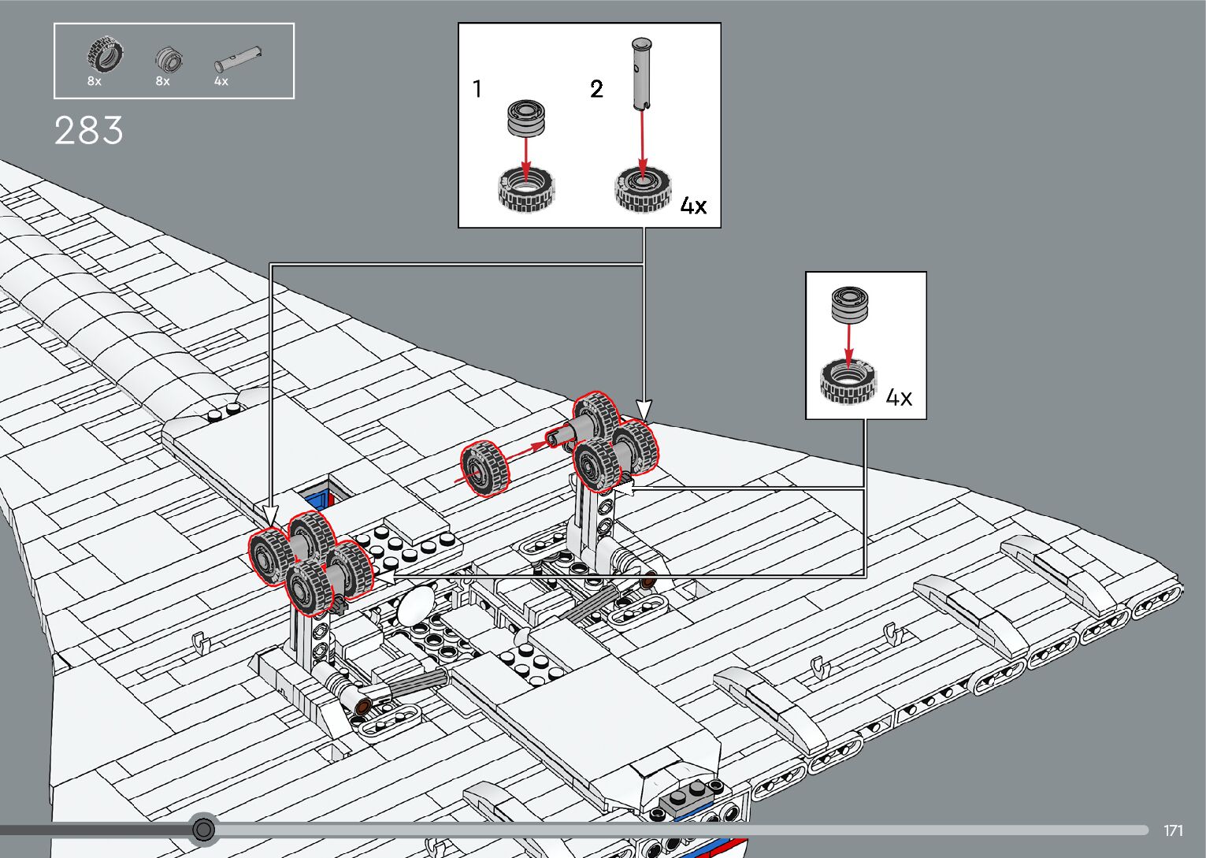This screenshot has width=1206, height=858.
Task: Click the step number 283
Action: 89,131
